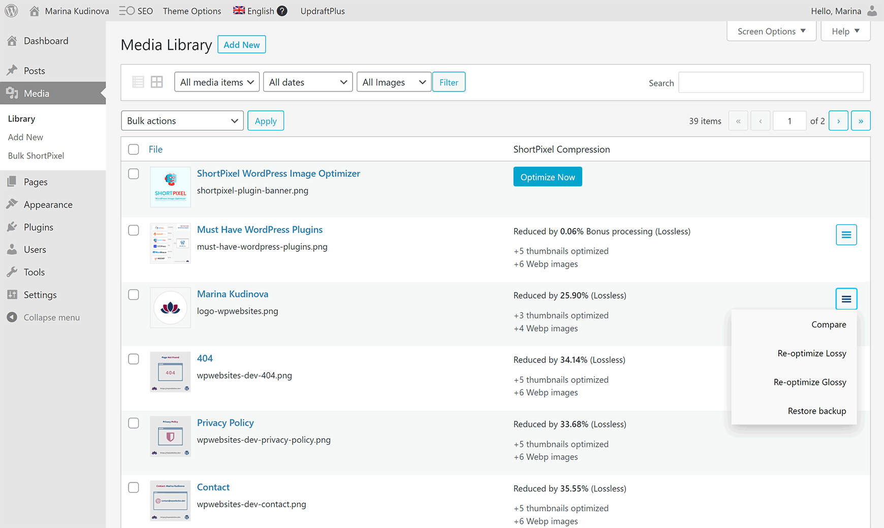
Task: Choose Re-optimize Lossy from actions menu
Action: point(812,353)
